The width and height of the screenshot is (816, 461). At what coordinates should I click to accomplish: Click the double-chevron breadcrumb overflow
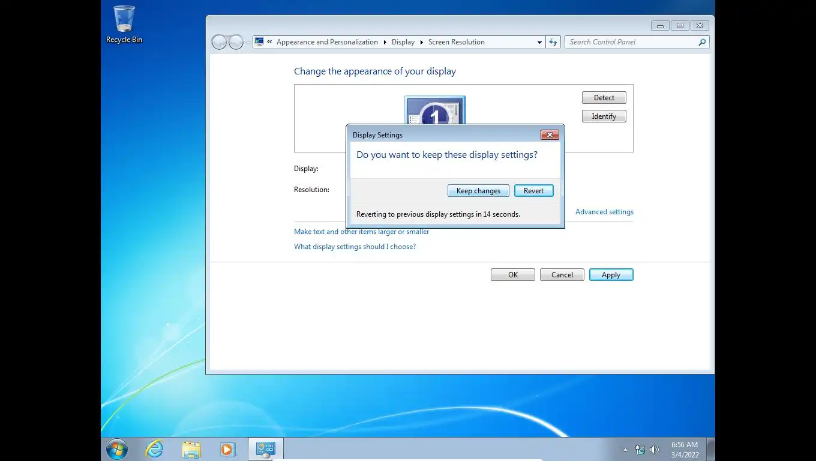270,42
